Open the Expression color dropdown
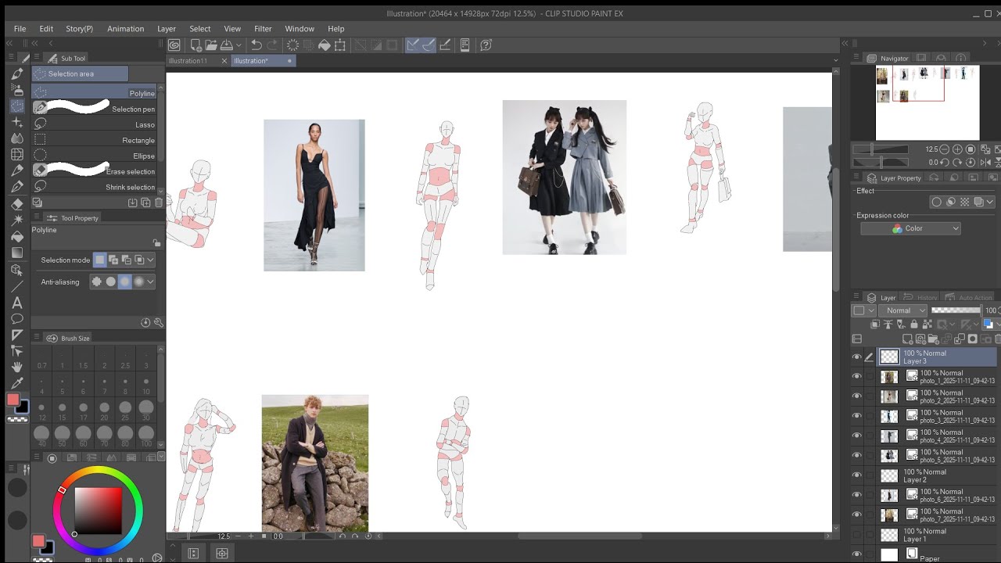Viewport: 1001px width, 563px height. coord(910,228)
